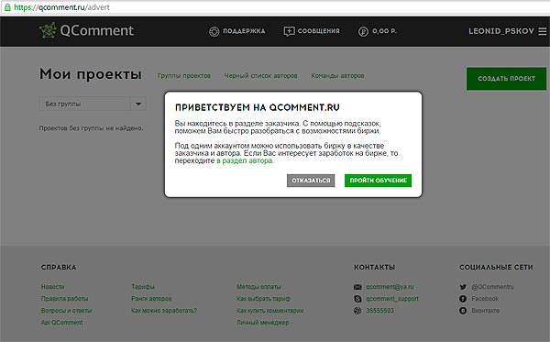Click the qcomment@ya.ru email link
Viewport: 550px width, 342px height.
coord(390,287)
